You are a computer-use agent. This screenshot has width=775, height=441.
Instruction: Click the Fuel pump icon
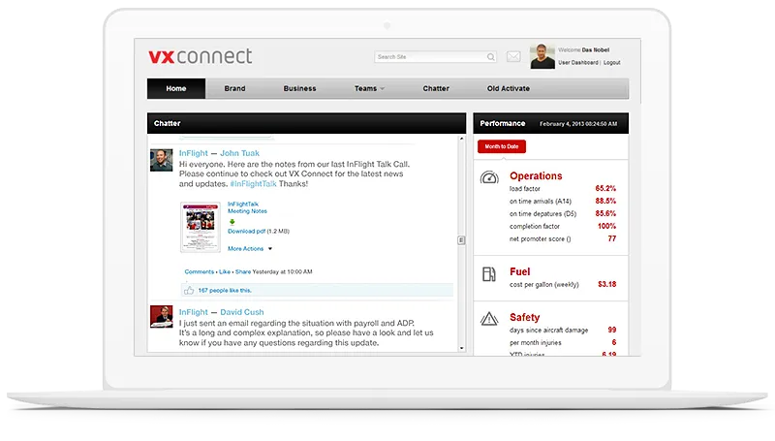(489, 274)
